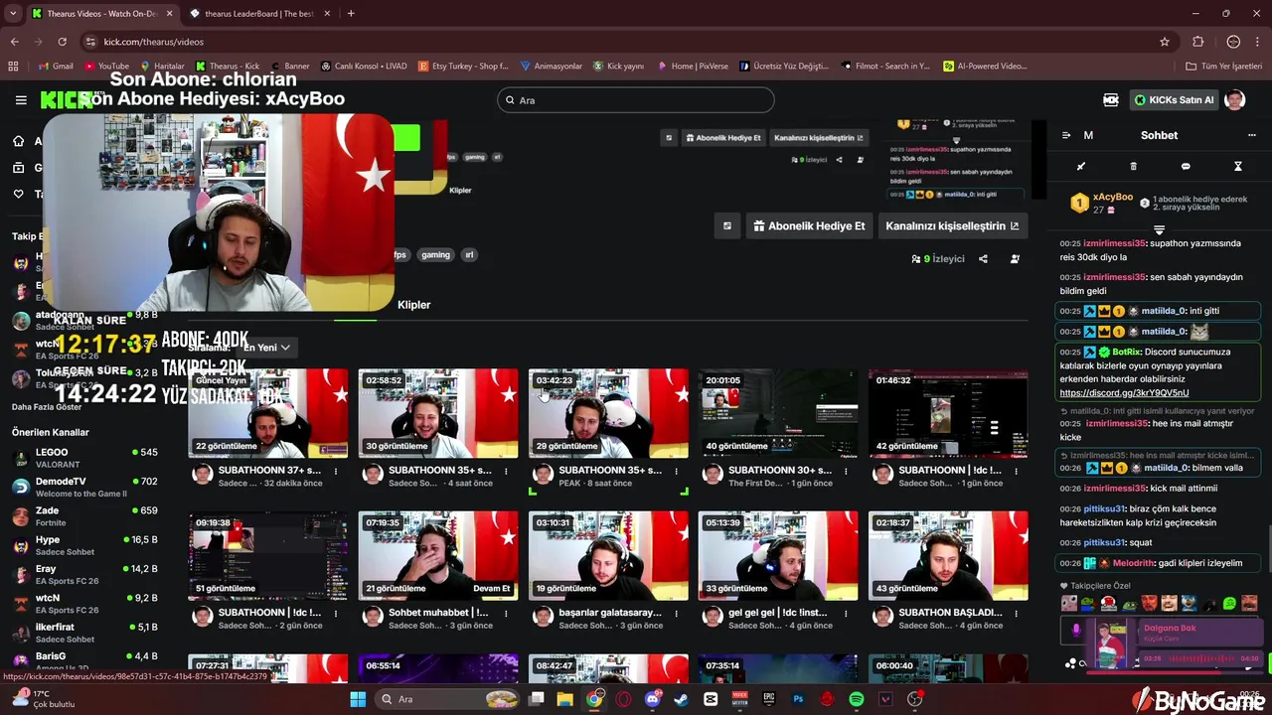Expand Daha Fazla Göster in the sidebar
The image size is (1272, 715).
(47, 407)
